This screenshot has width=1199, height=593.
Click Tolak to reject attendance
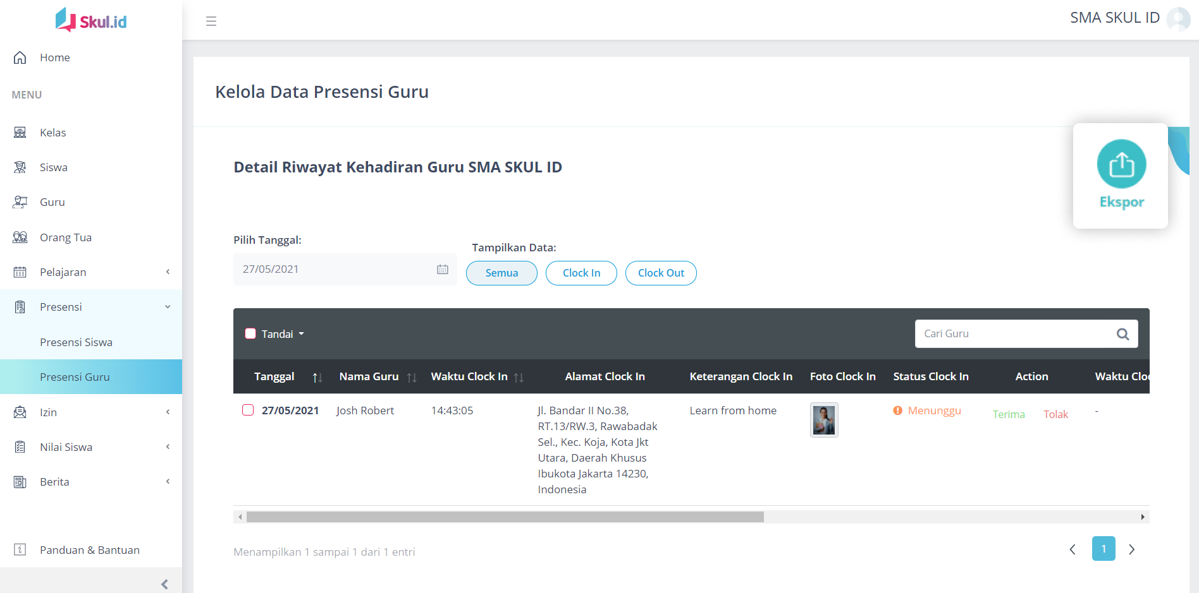click(x=1055, y=414)
